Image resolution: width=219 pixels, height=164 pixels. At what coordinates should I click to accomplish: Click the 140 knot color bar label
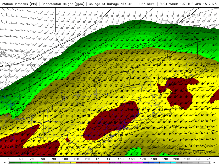tap(110, 159)
